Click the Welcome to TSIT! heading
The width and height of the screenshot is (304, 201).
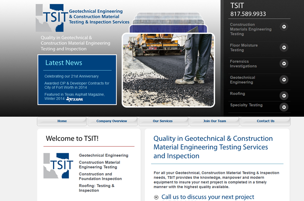72,139
